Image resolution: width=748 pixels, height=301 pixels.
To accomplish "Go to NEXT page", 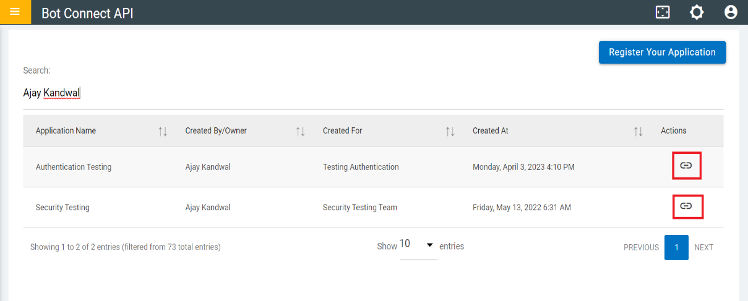I will (703, 247).
